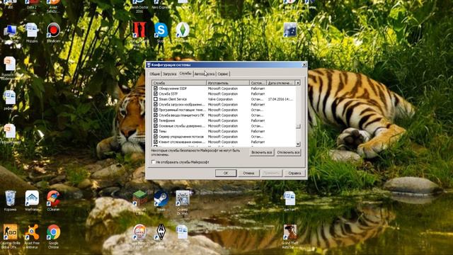The image size is (453, 255).
Task: Uncheck Служба загрузки изображений service
Action: (156, 104)
